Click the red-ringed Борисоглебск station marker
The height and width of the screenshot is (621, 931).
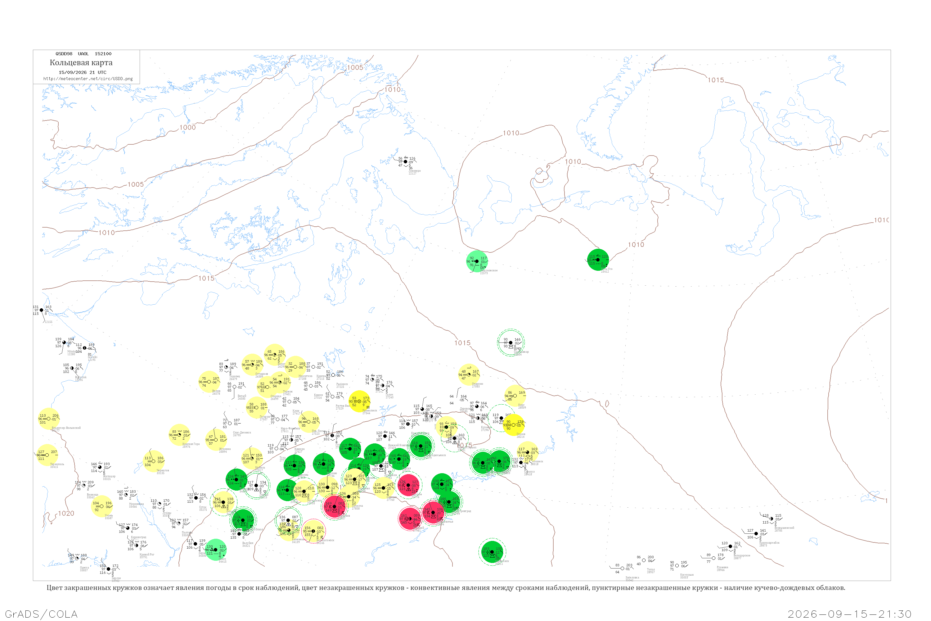tap(313, 531)
